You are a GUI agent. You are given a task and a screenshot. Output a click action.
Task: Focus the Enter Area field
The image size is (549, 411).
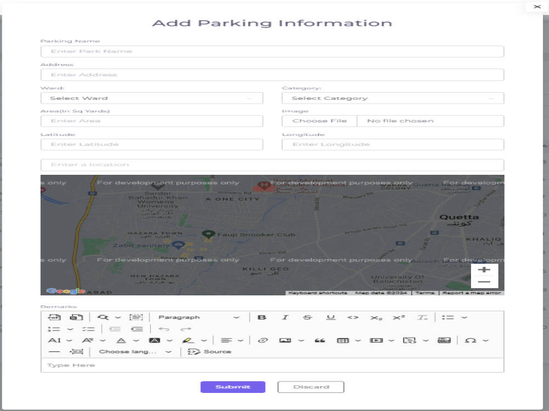pos(152,121)
